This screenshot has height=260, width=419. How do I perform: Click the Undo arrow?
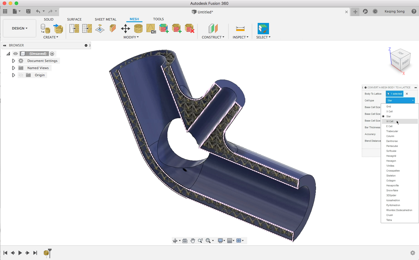pos(38,11)
